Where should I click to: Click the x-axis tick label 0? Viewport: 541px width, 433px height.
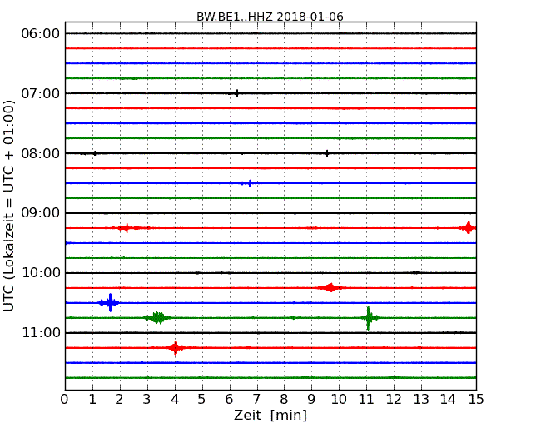coord(65,400)
